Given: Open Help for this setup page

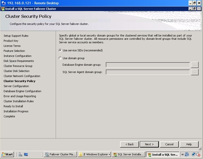Looking at the screenshot, I should [189, 144].
